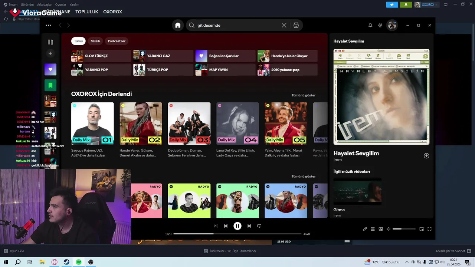Image resolution: width=475 pixels, height=267 pixels.
Task: Open the green bookmark Episodes item
Action: [x=50, y=85]
